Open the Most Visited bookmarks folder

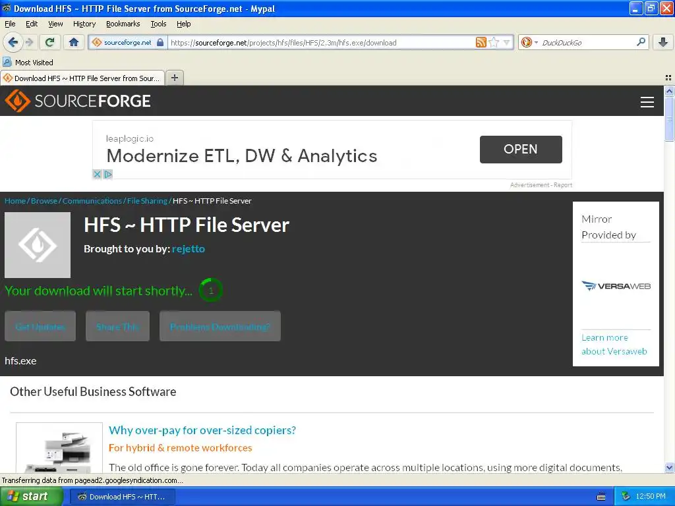(x=28, y=63)
